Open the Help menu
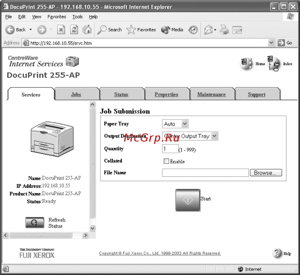 [93, 17]
